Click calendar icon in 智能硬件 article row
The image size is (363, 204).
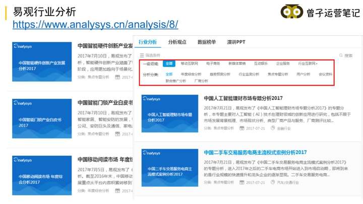tap(117, 77)
